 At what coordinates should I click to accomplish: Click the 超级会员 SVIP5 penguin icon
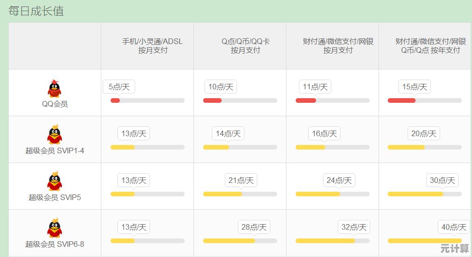pos(55,181)
